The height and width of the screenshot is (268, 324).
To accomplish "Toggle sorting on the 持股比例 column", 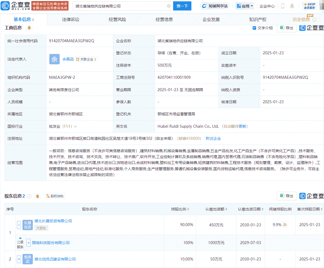I will coord(188,209).
